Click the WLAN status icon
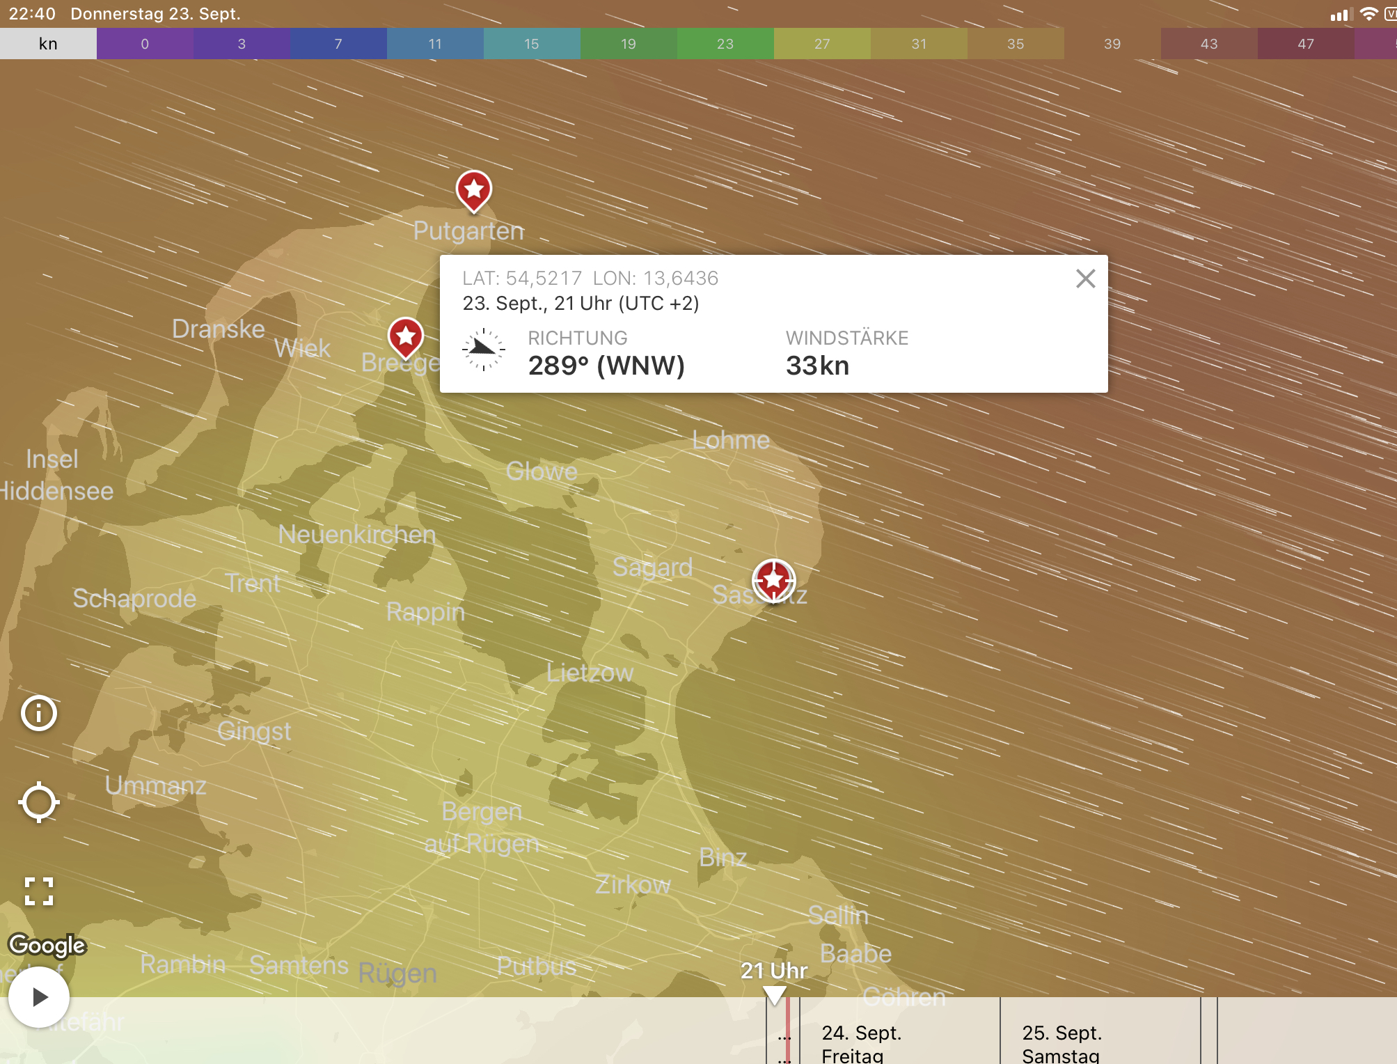The height and width of the screenshot is (1064, 1397). coord(1368,14)
